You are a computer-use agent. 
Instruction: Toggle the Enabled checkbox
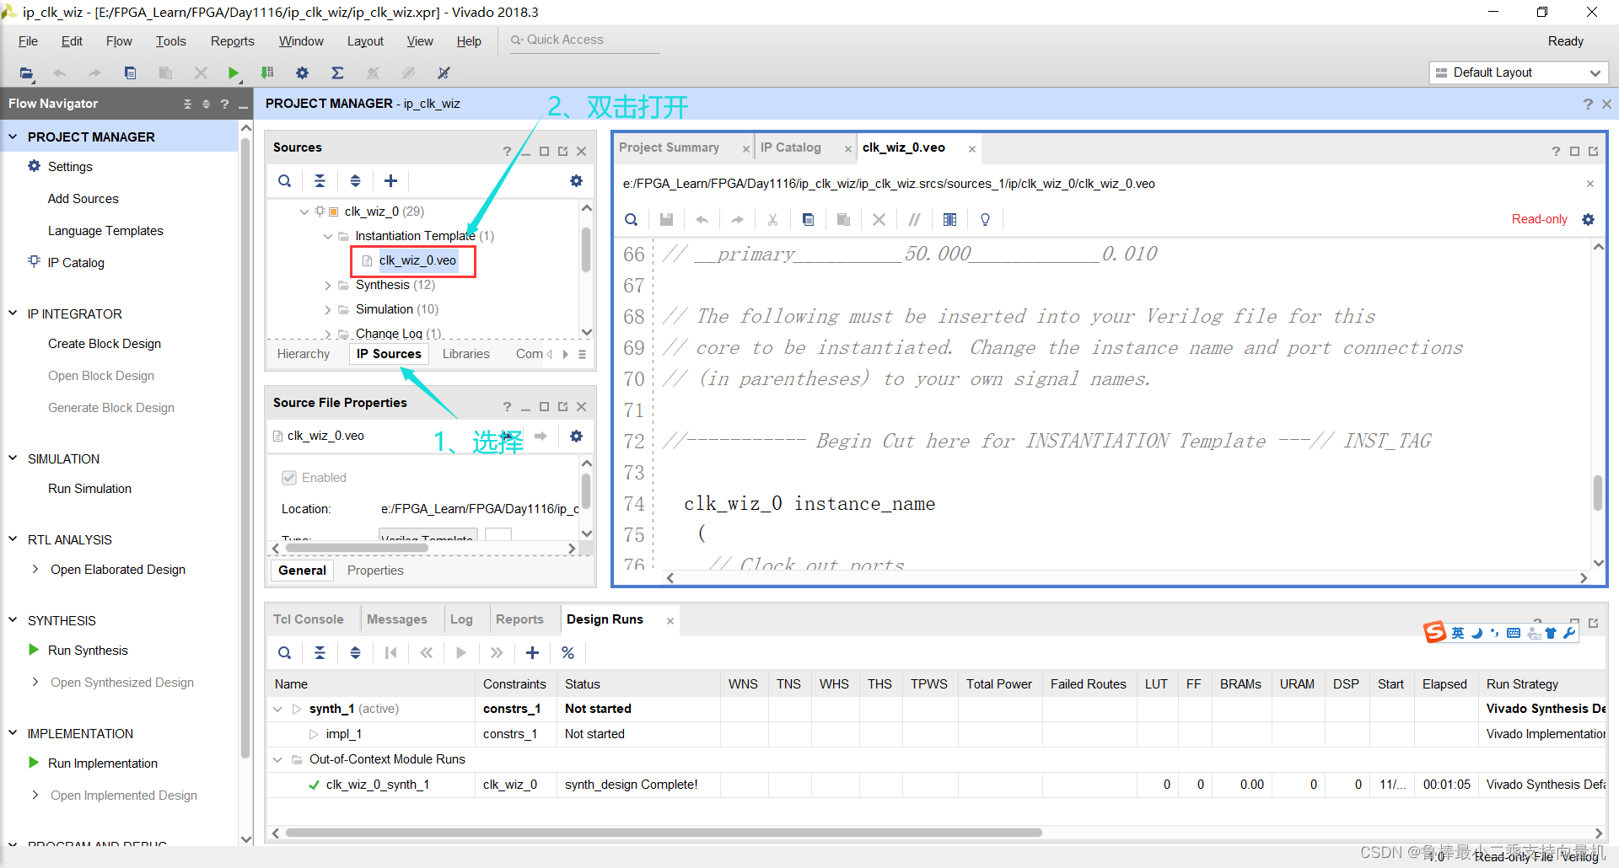pos(289,478)
